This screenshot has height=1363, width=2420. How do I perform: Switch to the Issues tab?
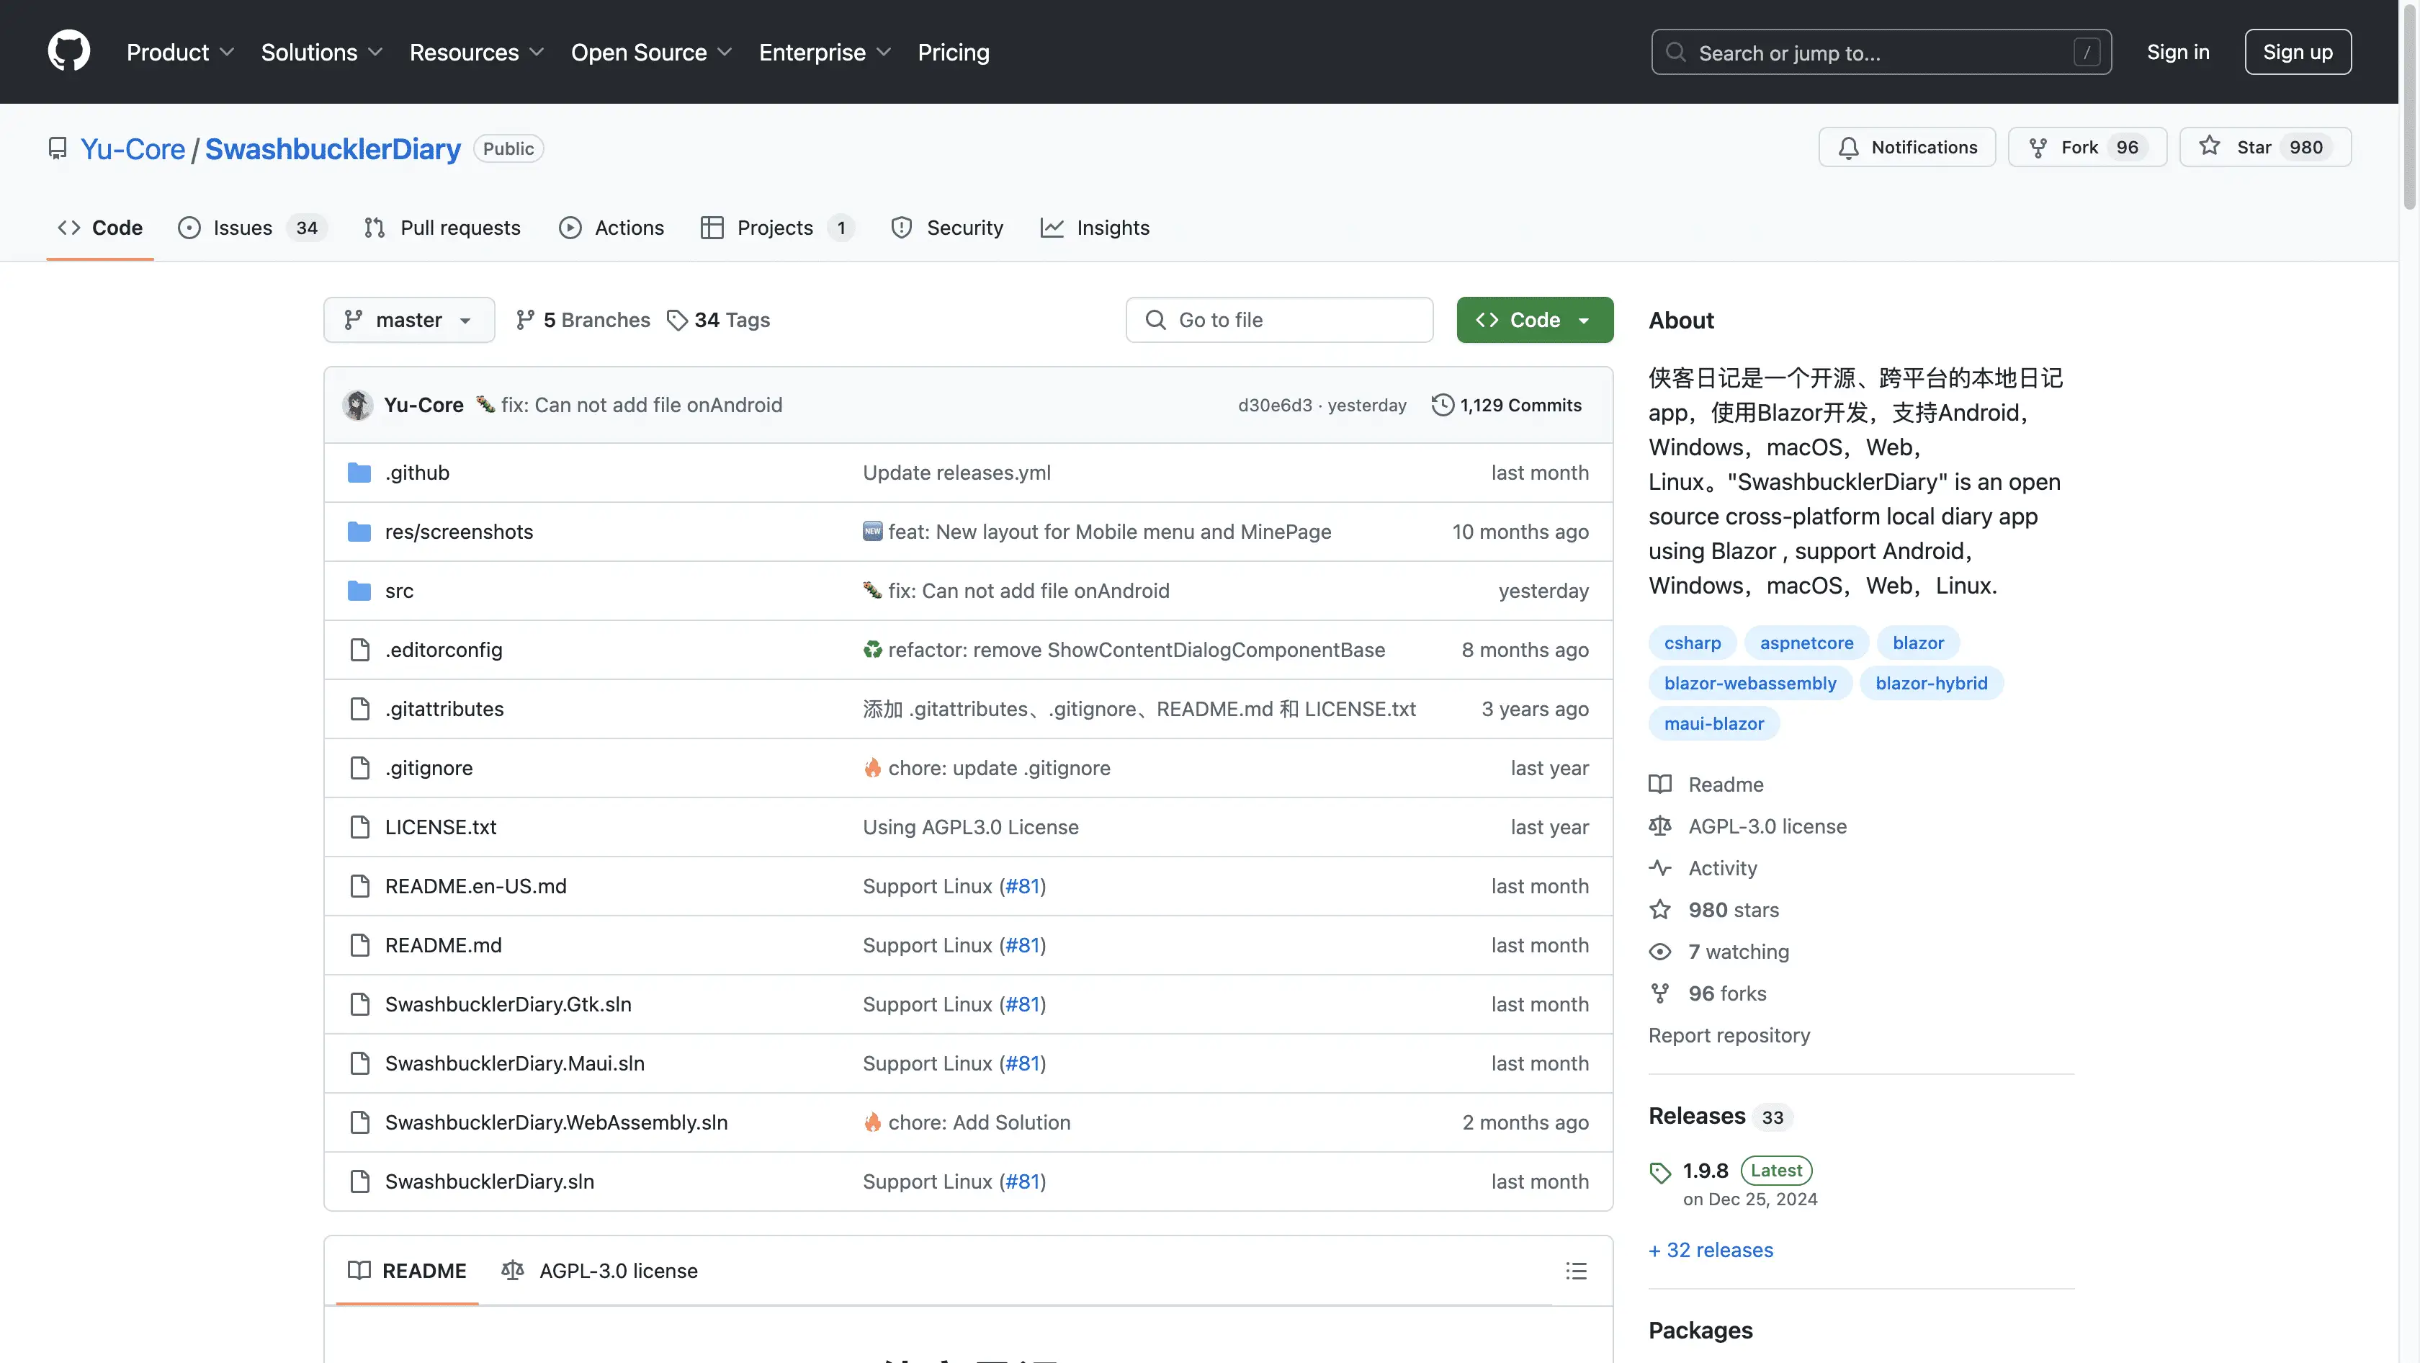[243, 228]
